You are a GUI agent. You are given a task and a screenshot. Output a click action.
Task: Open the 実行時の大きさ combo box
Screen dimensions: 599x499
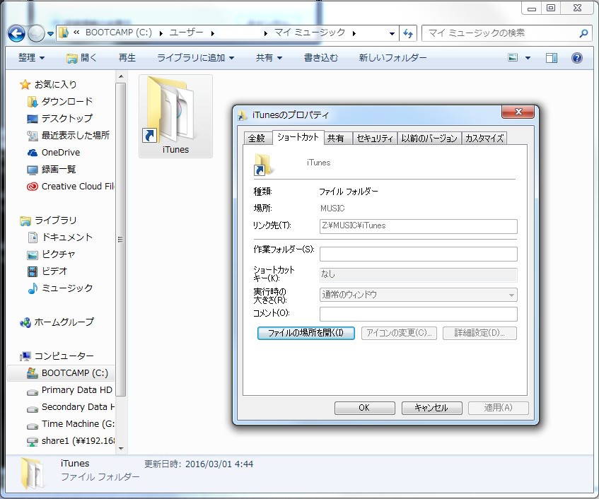(x=418, y=295)
